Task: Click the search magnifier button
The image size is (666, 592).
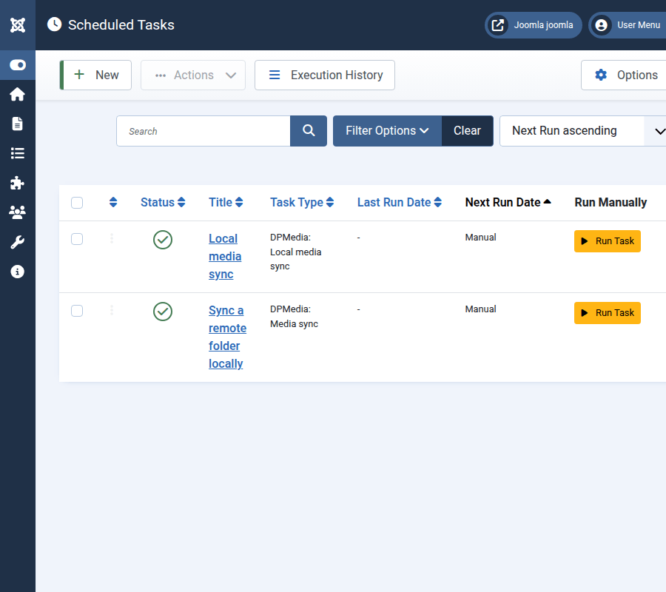Action: pyautogui.click(x=309, y=131)
